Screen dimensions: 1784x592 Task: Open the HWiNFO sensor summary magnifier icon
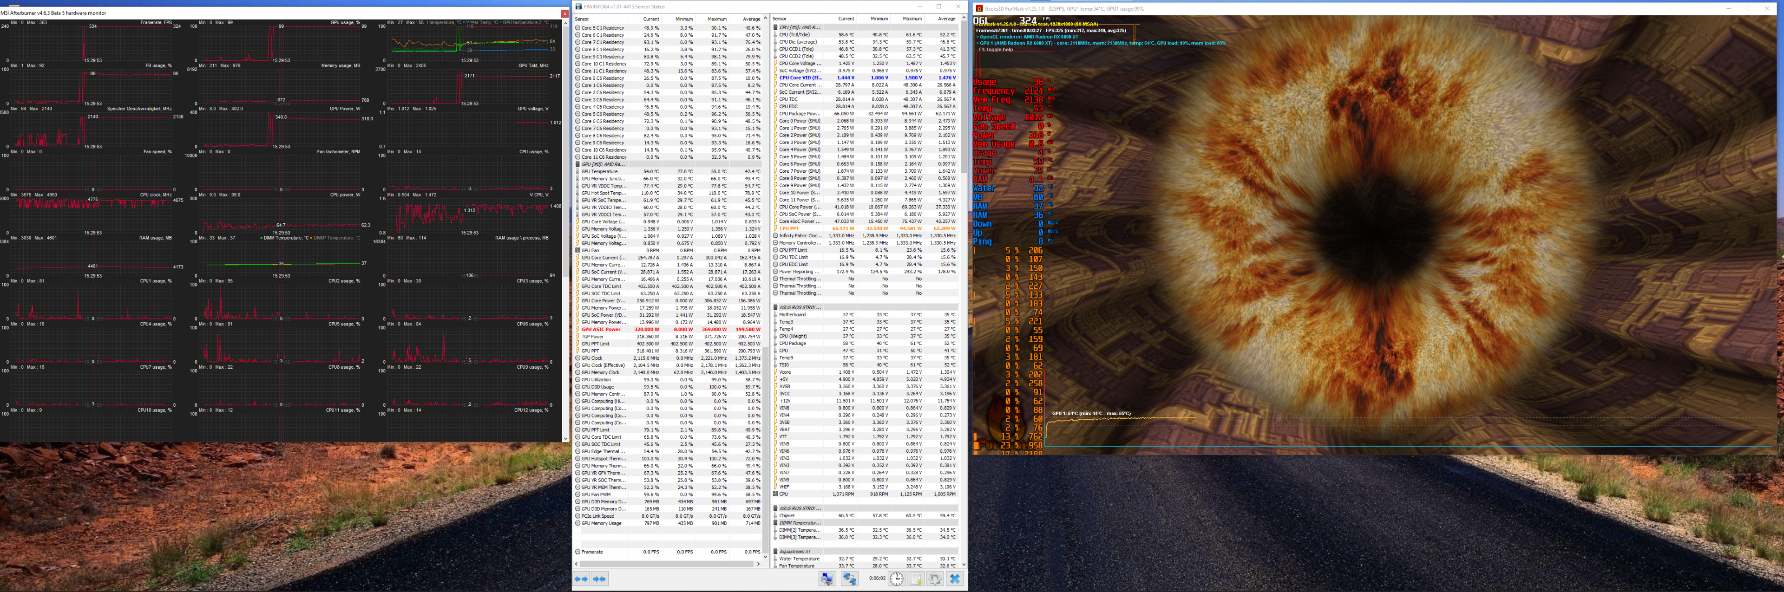[x=827, y=579]
